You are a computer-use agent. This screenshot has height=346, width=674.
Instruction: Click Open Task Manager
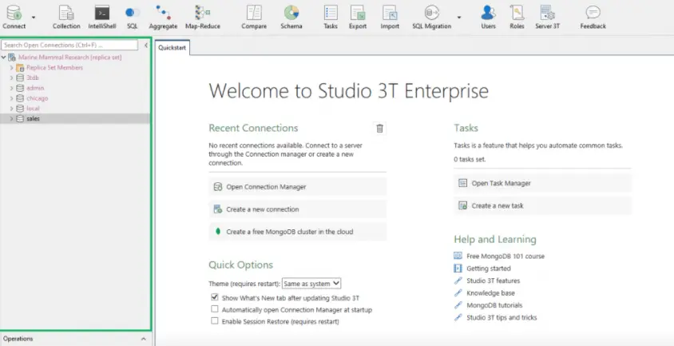point(542,183)
